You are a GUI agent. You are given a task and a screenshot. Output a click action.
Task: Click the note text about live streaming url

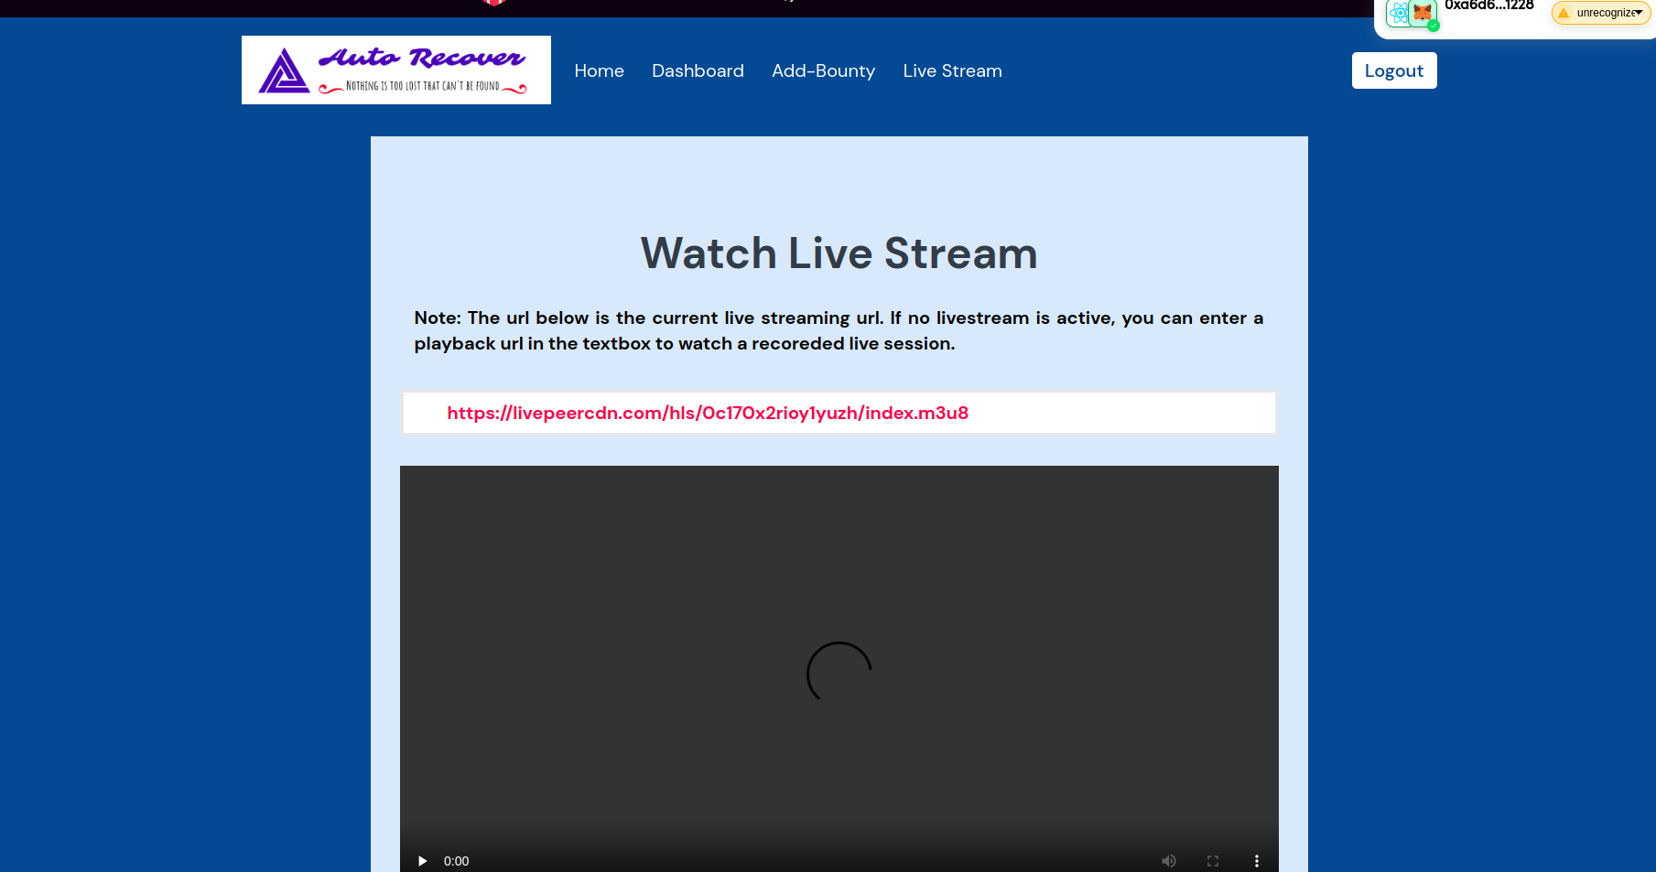839,330
